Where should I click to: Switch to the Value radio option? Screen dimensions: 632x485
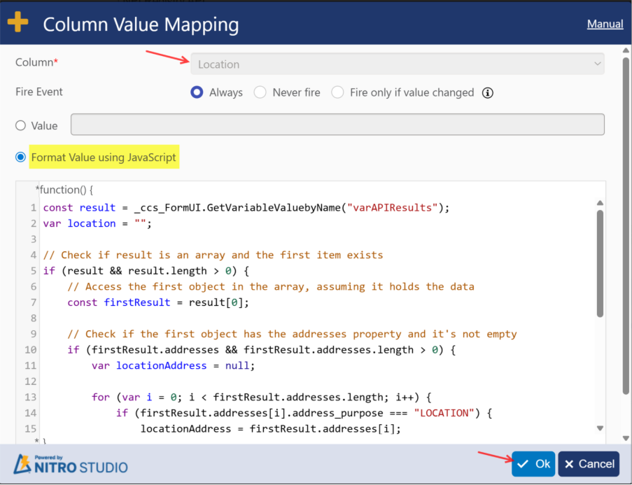tap(21, 126)
